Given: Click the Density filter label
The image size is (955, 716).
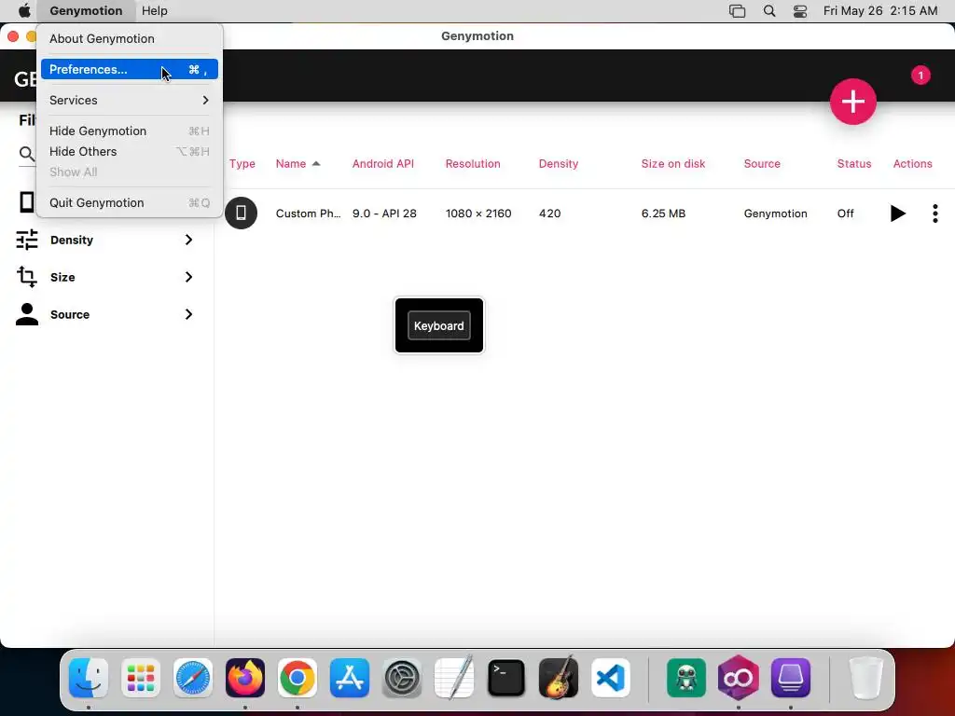Looking at the screenshot, I should click(x=72, y=240).
